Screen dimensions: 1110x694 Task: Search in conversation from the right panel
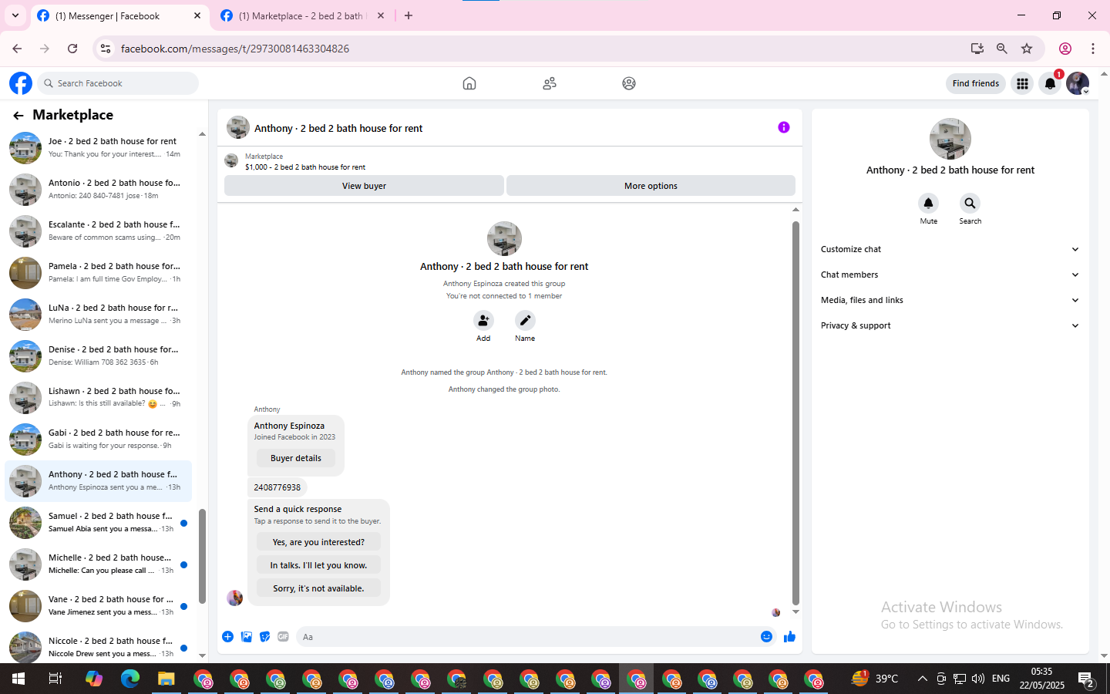click(970, 203)
